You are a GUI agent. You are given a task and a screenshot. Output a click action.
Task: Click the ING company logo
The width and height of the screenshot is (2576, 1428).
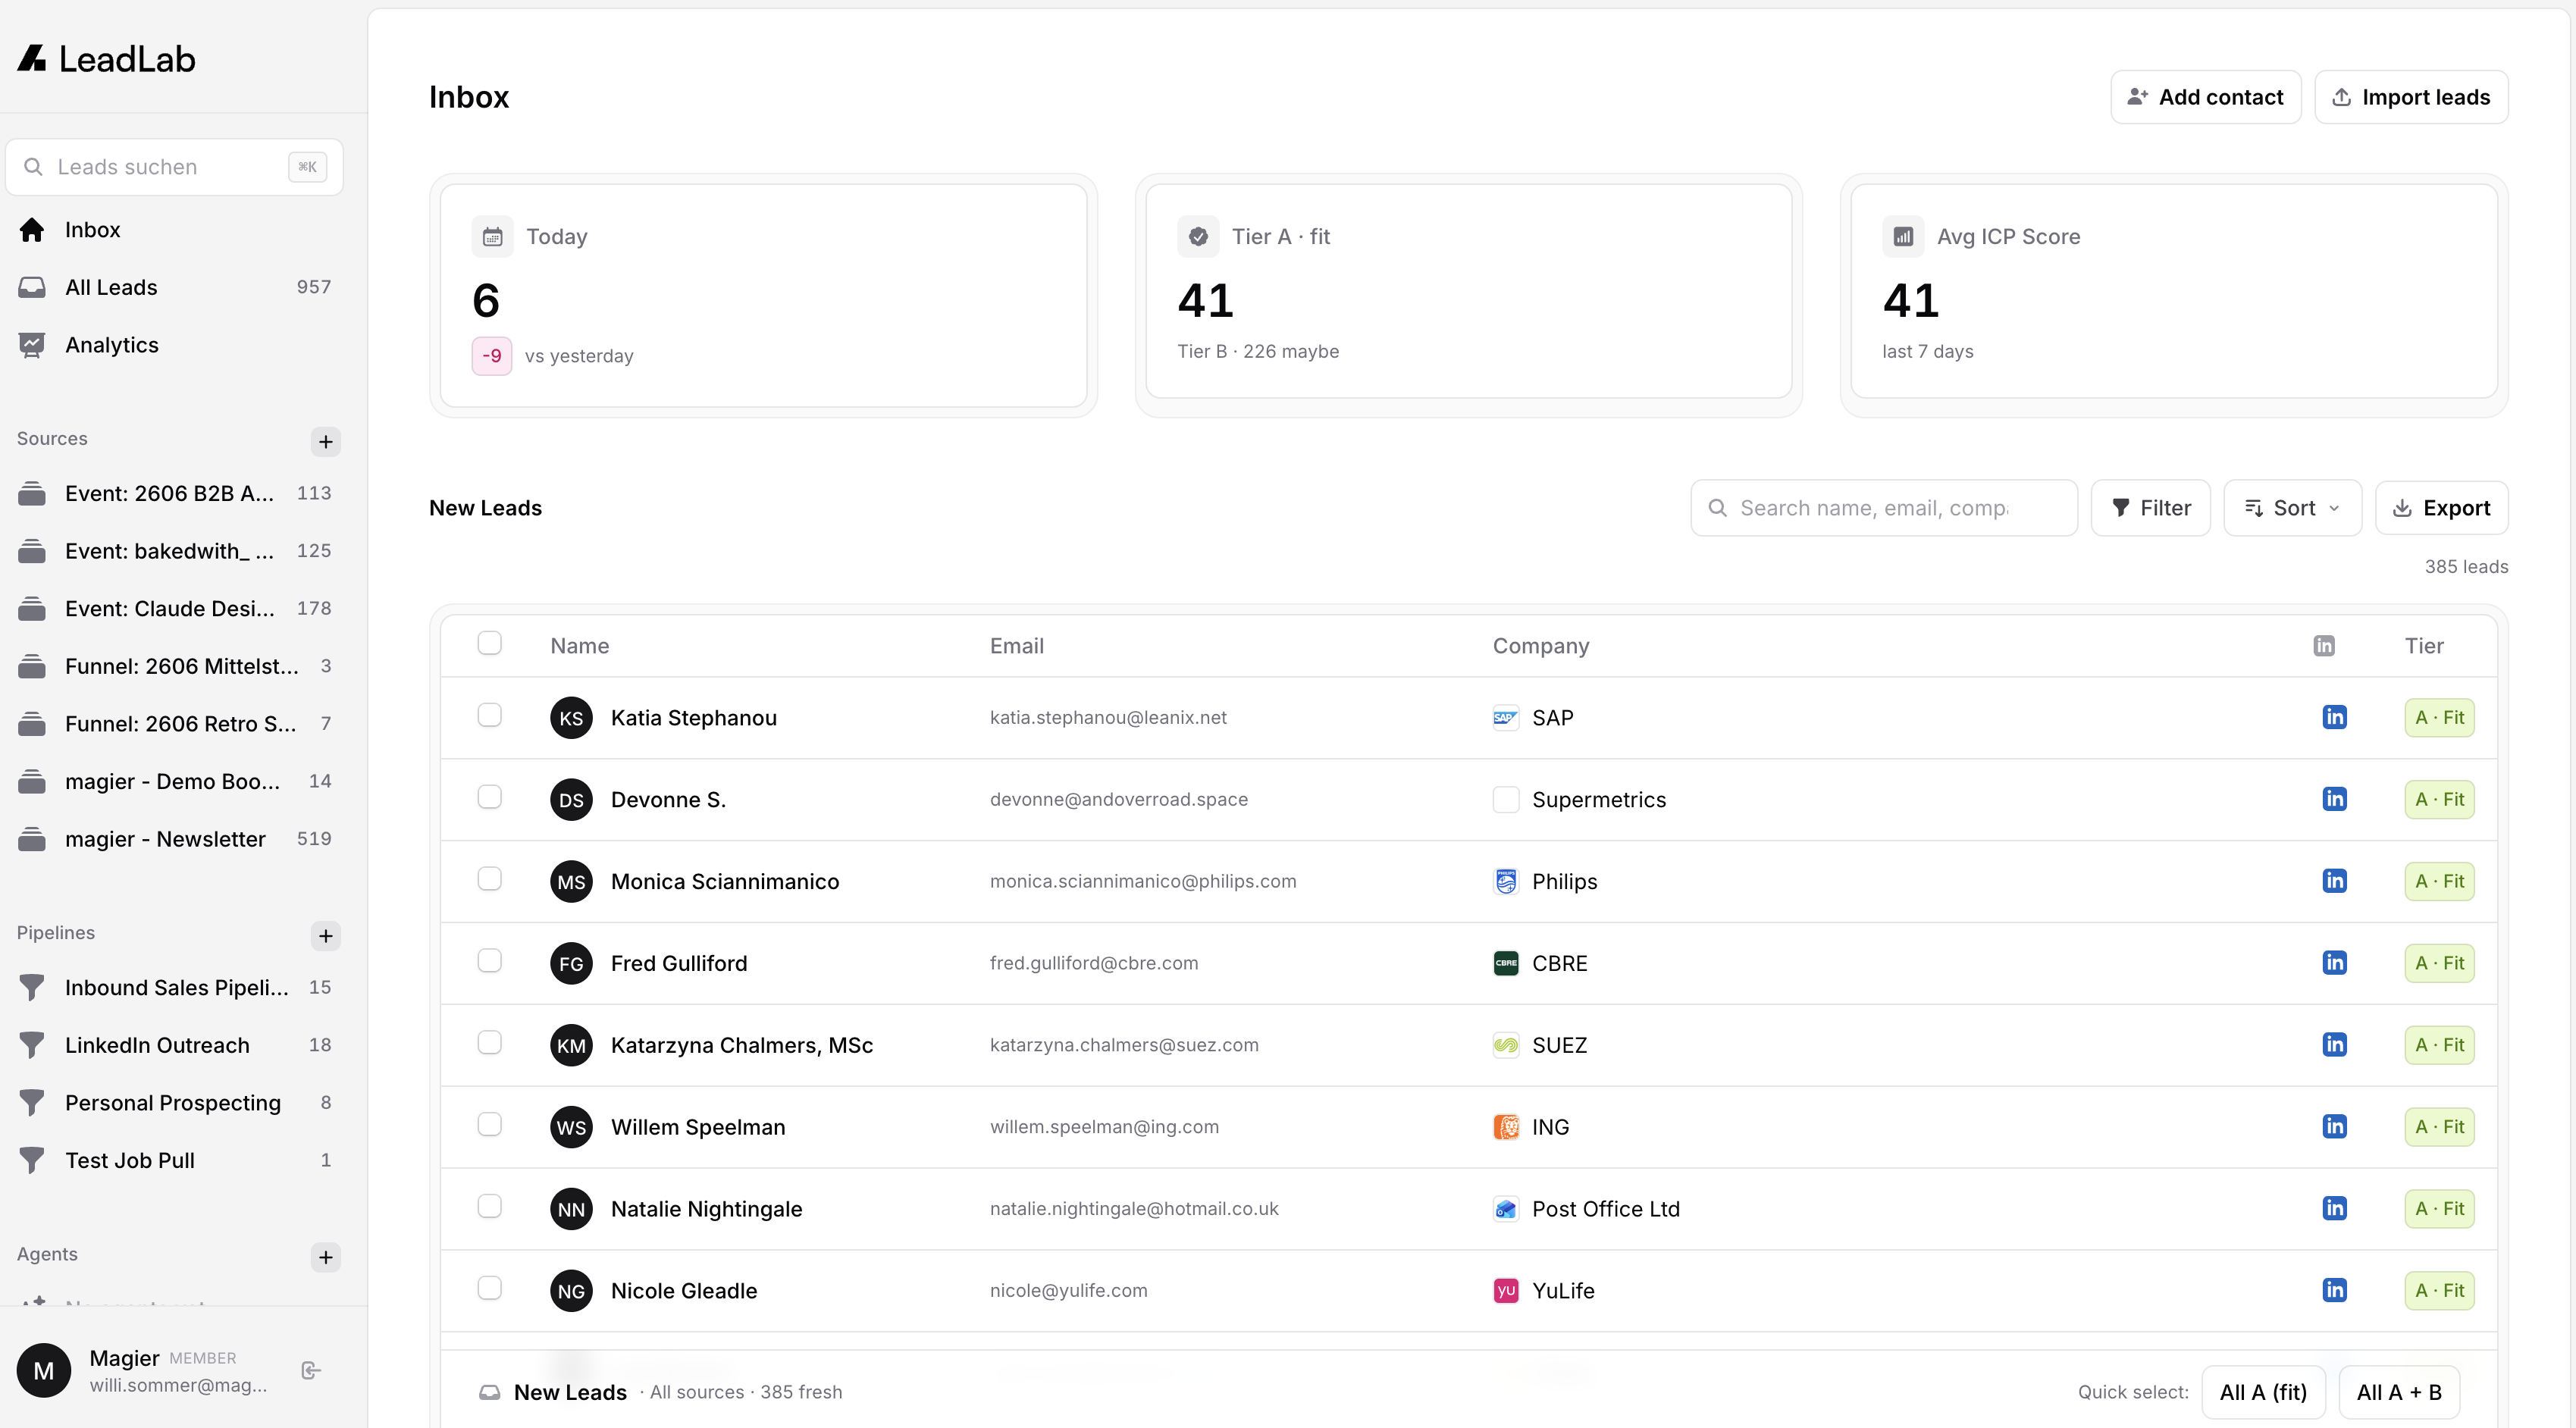pyautogui.click(x=1505, y=1128)
